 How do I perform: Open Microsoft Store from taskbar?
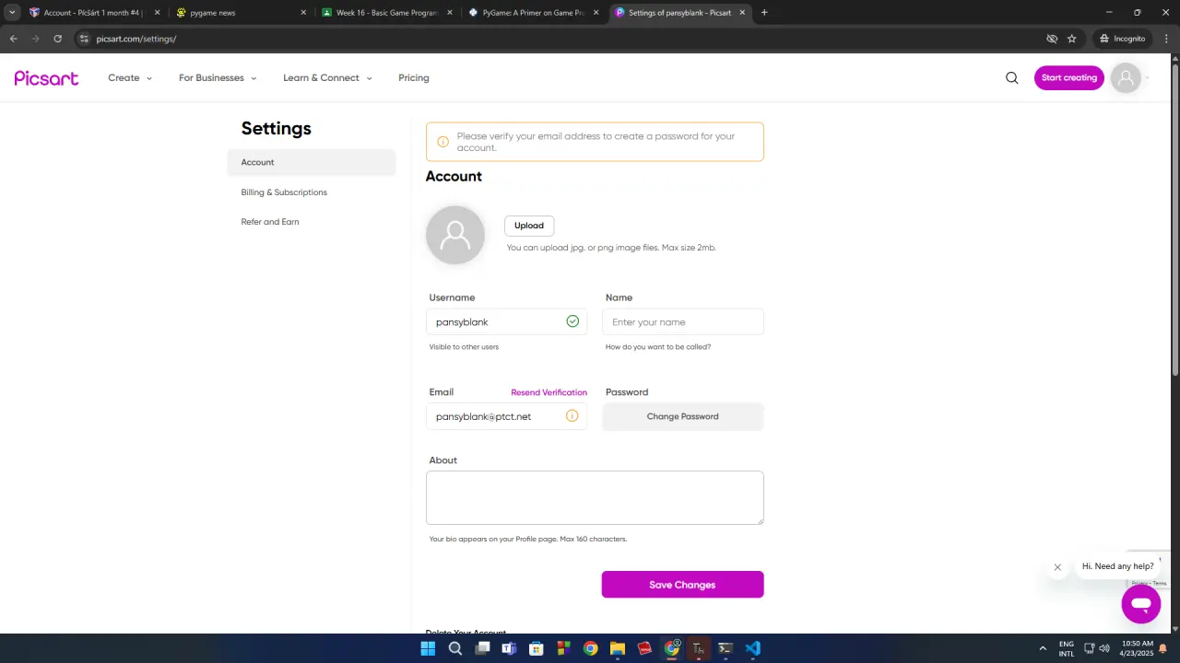(x=537, y=648)
